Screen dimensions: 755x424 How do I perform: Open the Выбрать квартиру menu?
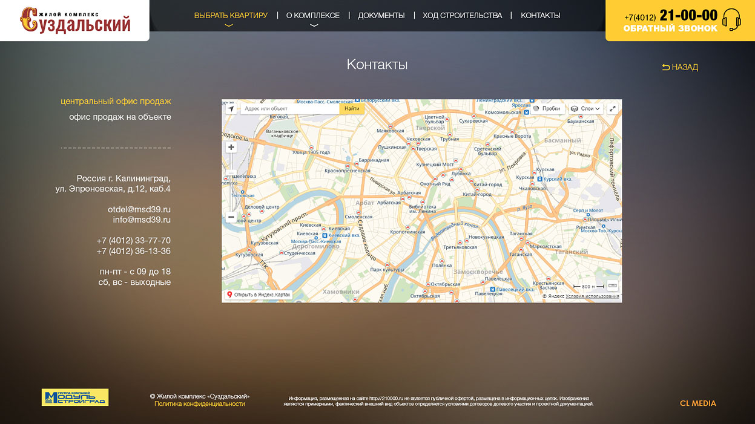[x=231, y=15]
